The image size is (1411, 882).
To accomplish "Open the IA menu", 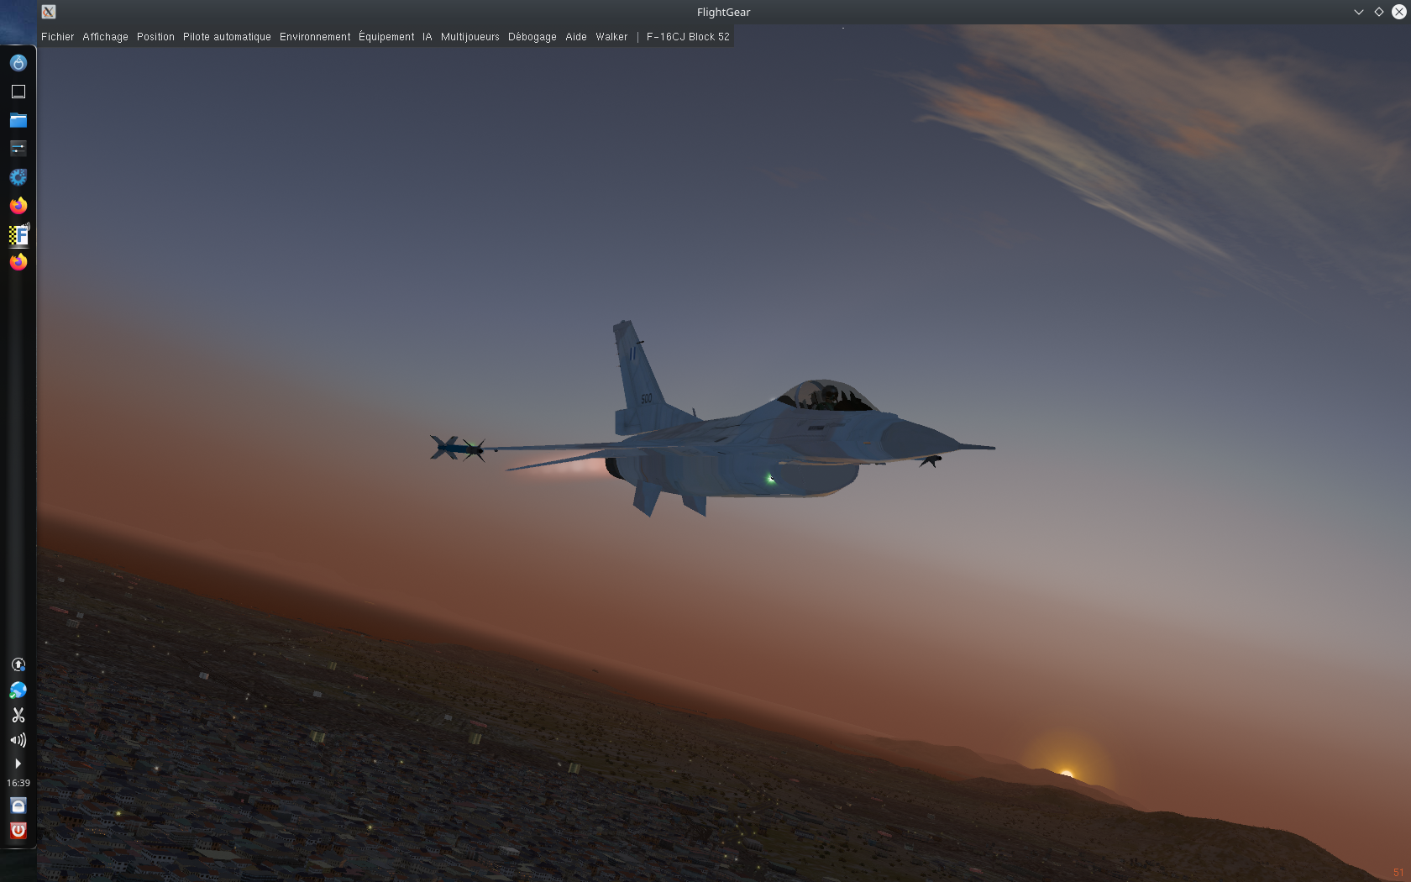I will click(427, 37).
